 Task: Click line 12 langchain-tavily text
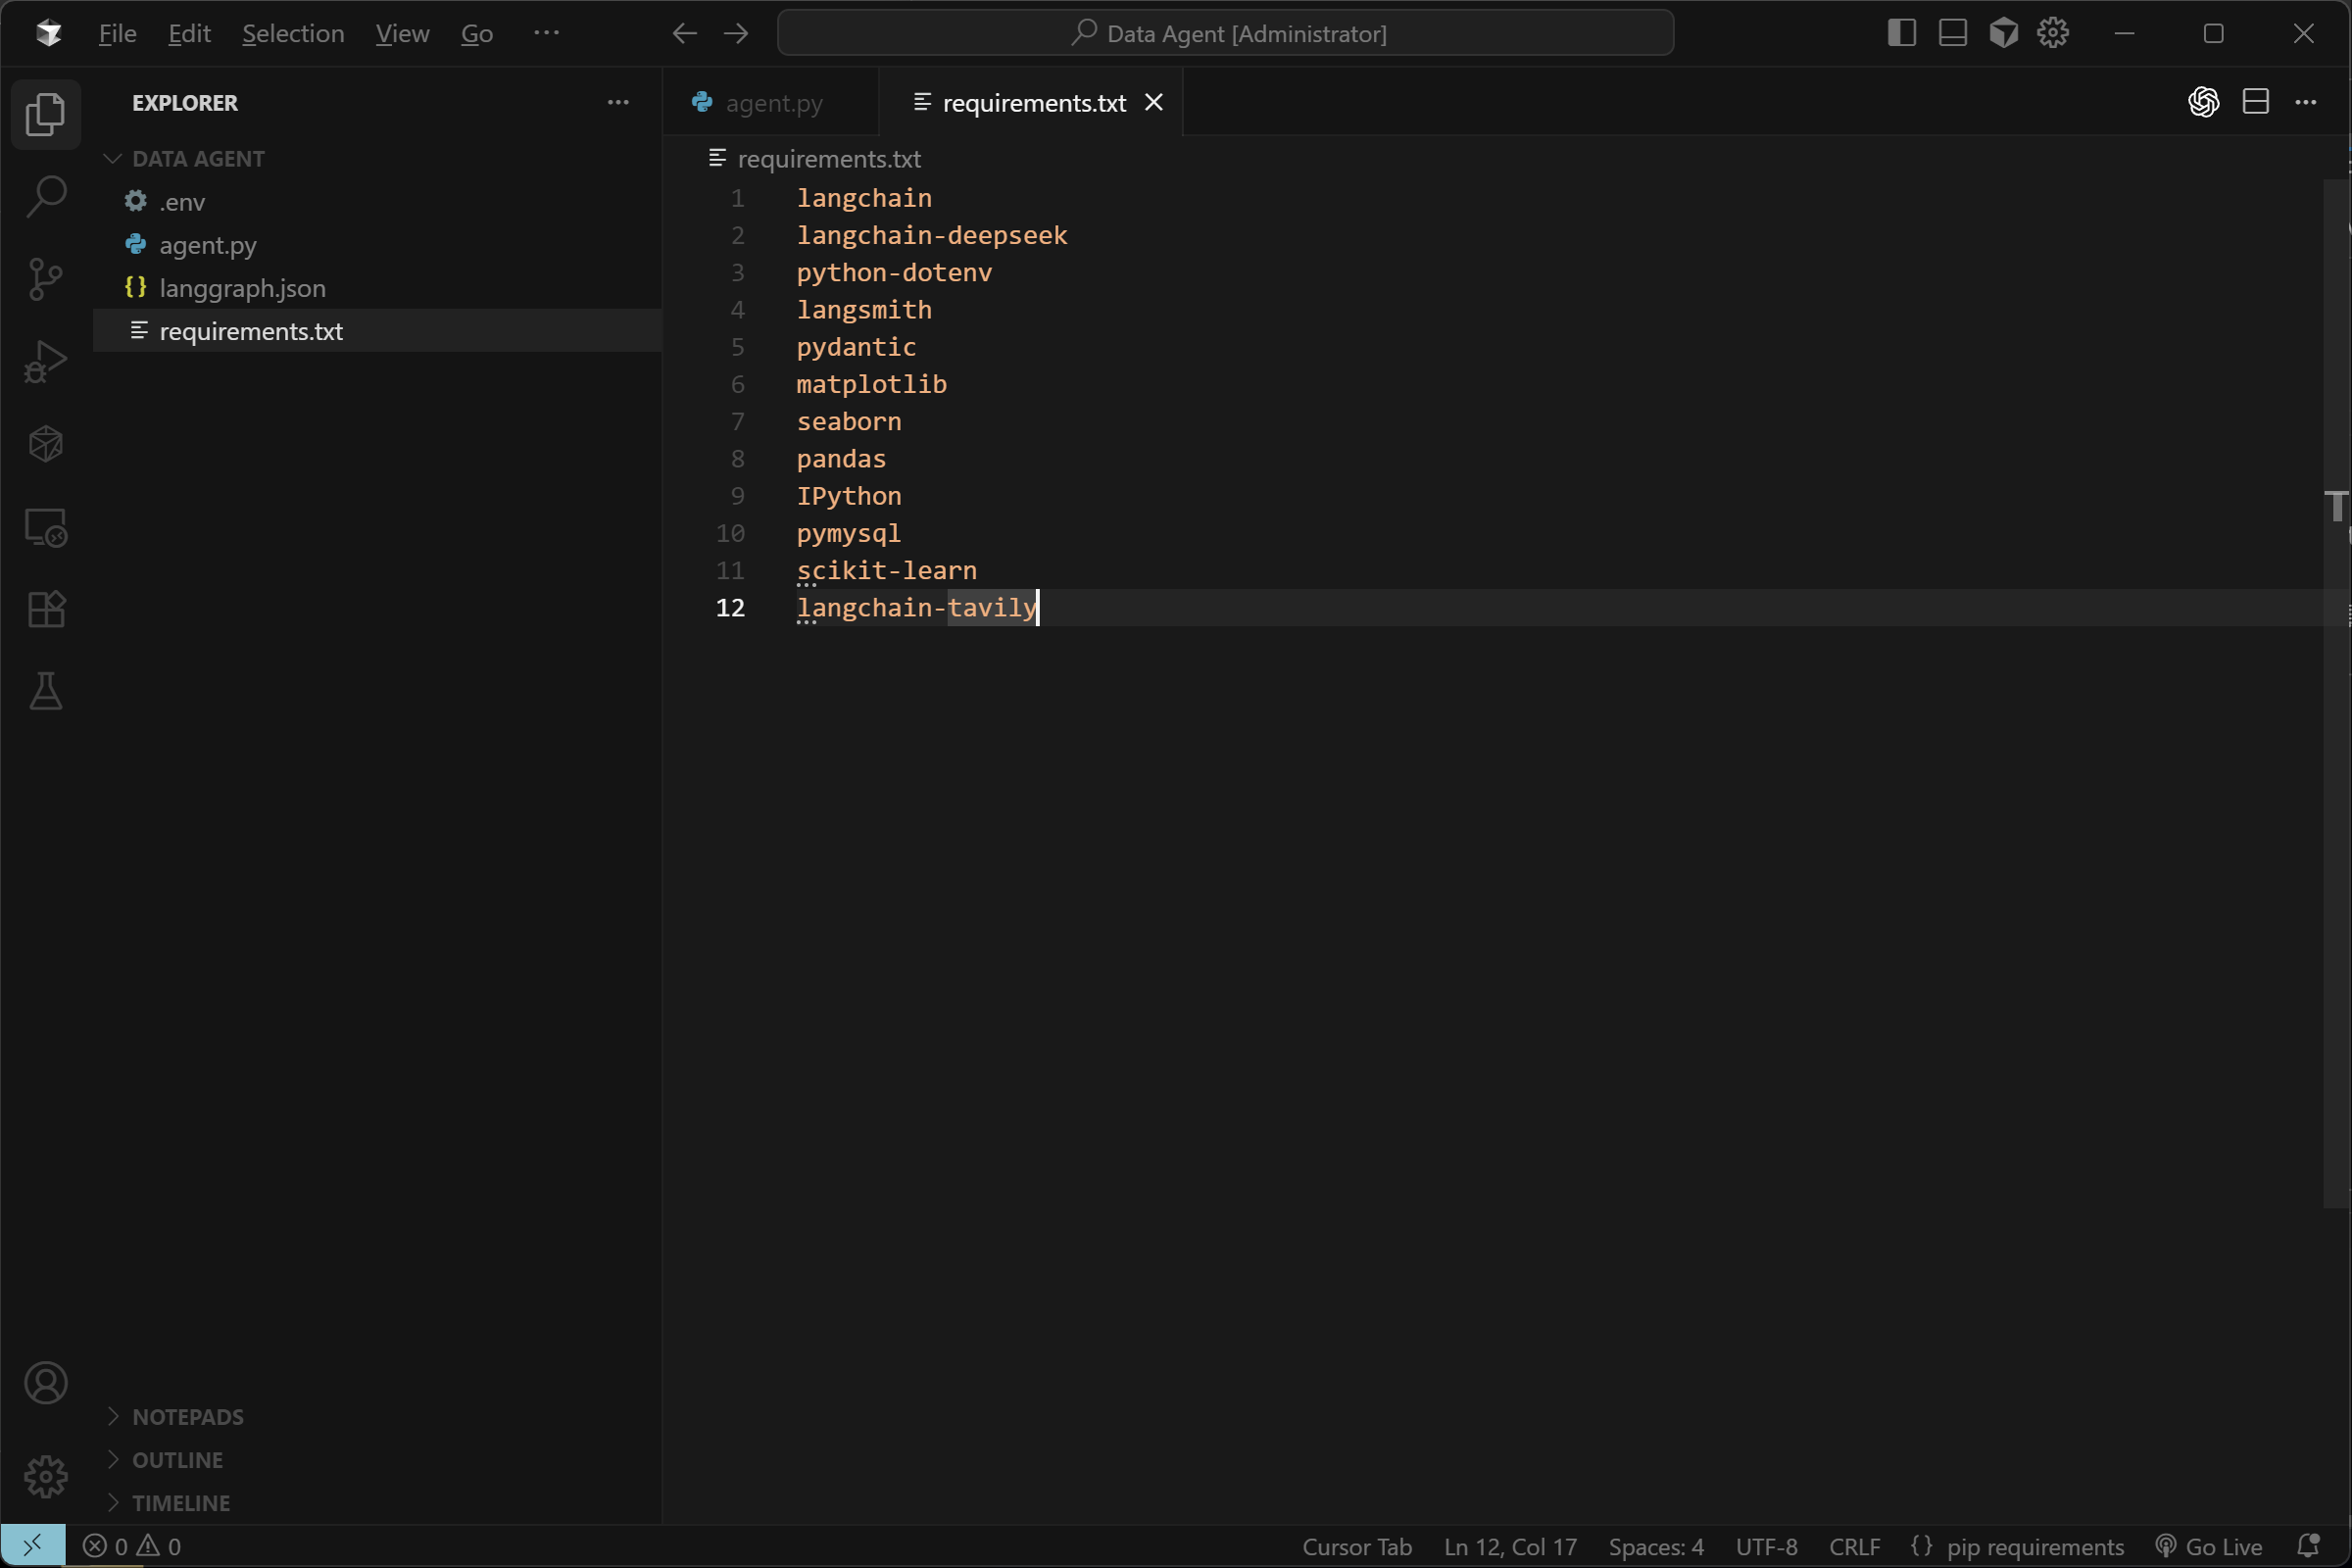pyautogui.click(x=917, y=607)
